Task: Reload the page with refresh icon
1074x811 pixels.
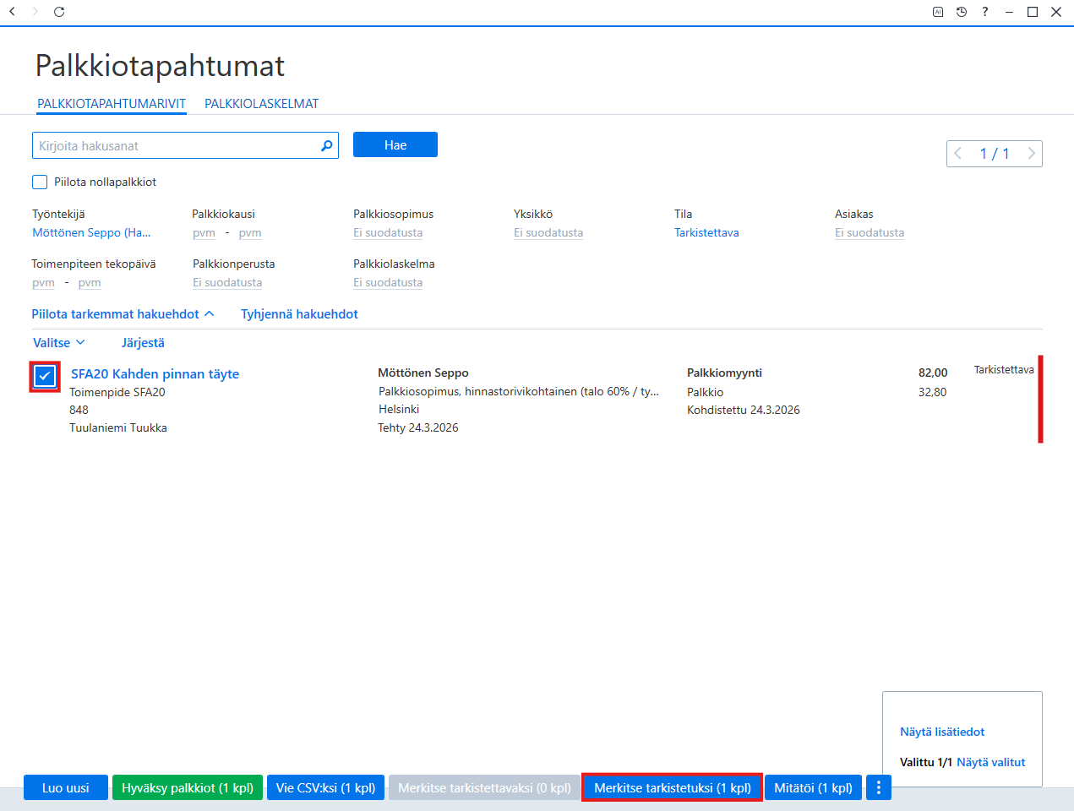Action: point(59,12)
